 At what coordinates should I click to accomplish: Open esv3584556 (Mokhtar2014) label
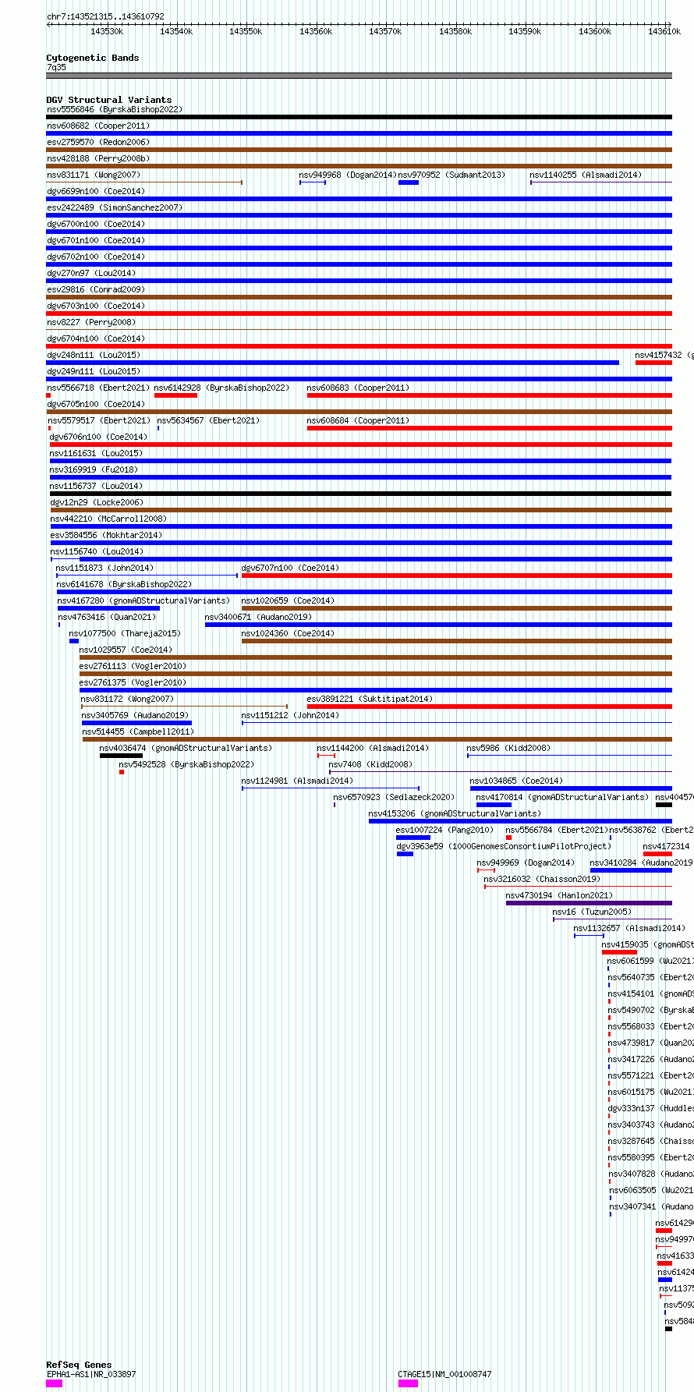point(106,535)
